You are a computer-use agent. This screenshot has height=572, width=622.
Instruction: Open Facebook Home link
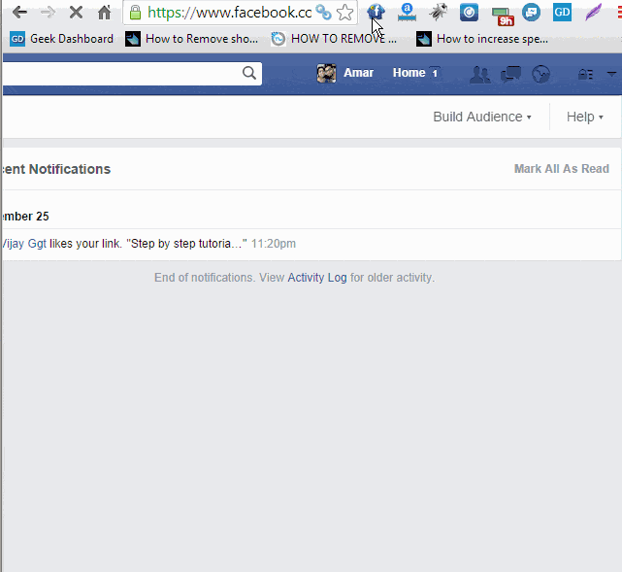tap(409, 73)
